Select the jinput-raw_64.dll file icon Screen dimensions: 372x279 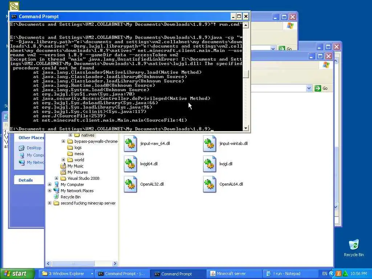tap(130, 143)
